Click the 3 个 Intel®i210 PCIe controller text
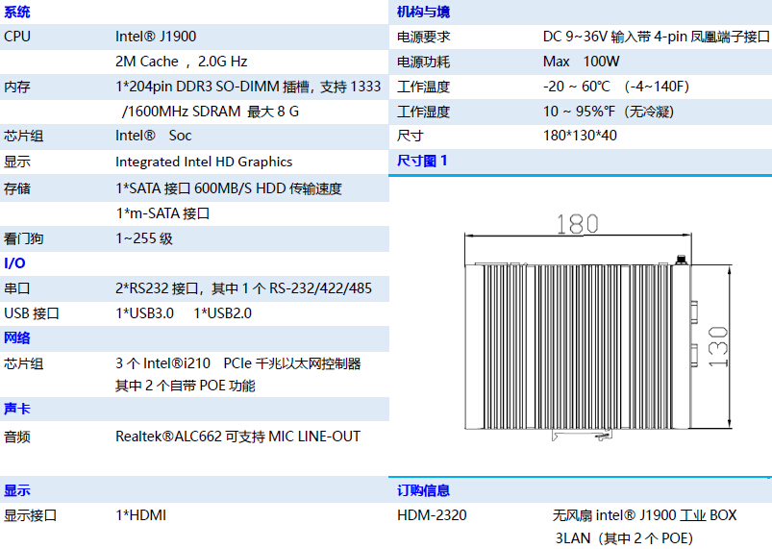 (238, 363)
